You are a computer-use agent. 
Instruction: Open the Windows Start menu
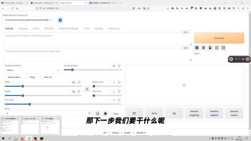point(3,138)
